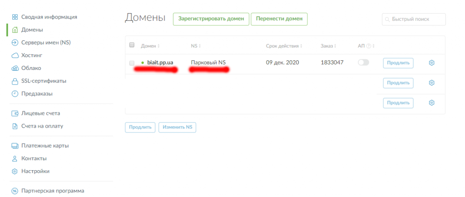Viewport: 465px width, 197px height.
Task: Click the magnifier icon in quick search
Action: pos(387,19)
